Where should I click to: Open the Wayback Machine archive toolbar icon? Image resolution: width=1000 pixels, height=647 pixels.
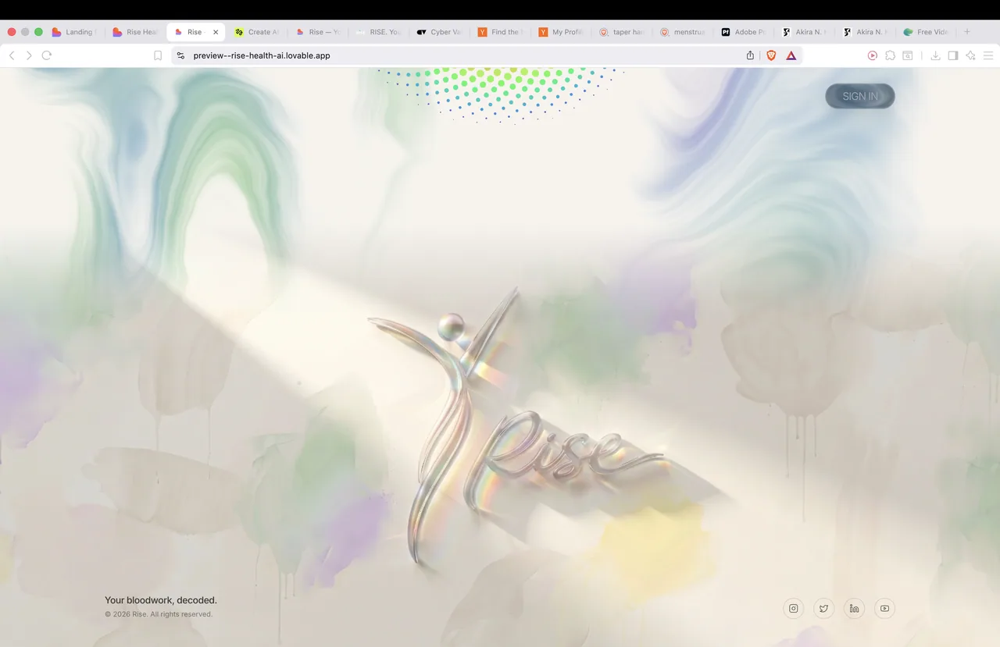tap(908, 55)
